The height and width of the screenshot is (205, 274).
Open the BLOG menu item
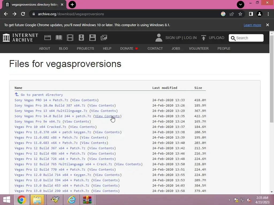[63, 49]
